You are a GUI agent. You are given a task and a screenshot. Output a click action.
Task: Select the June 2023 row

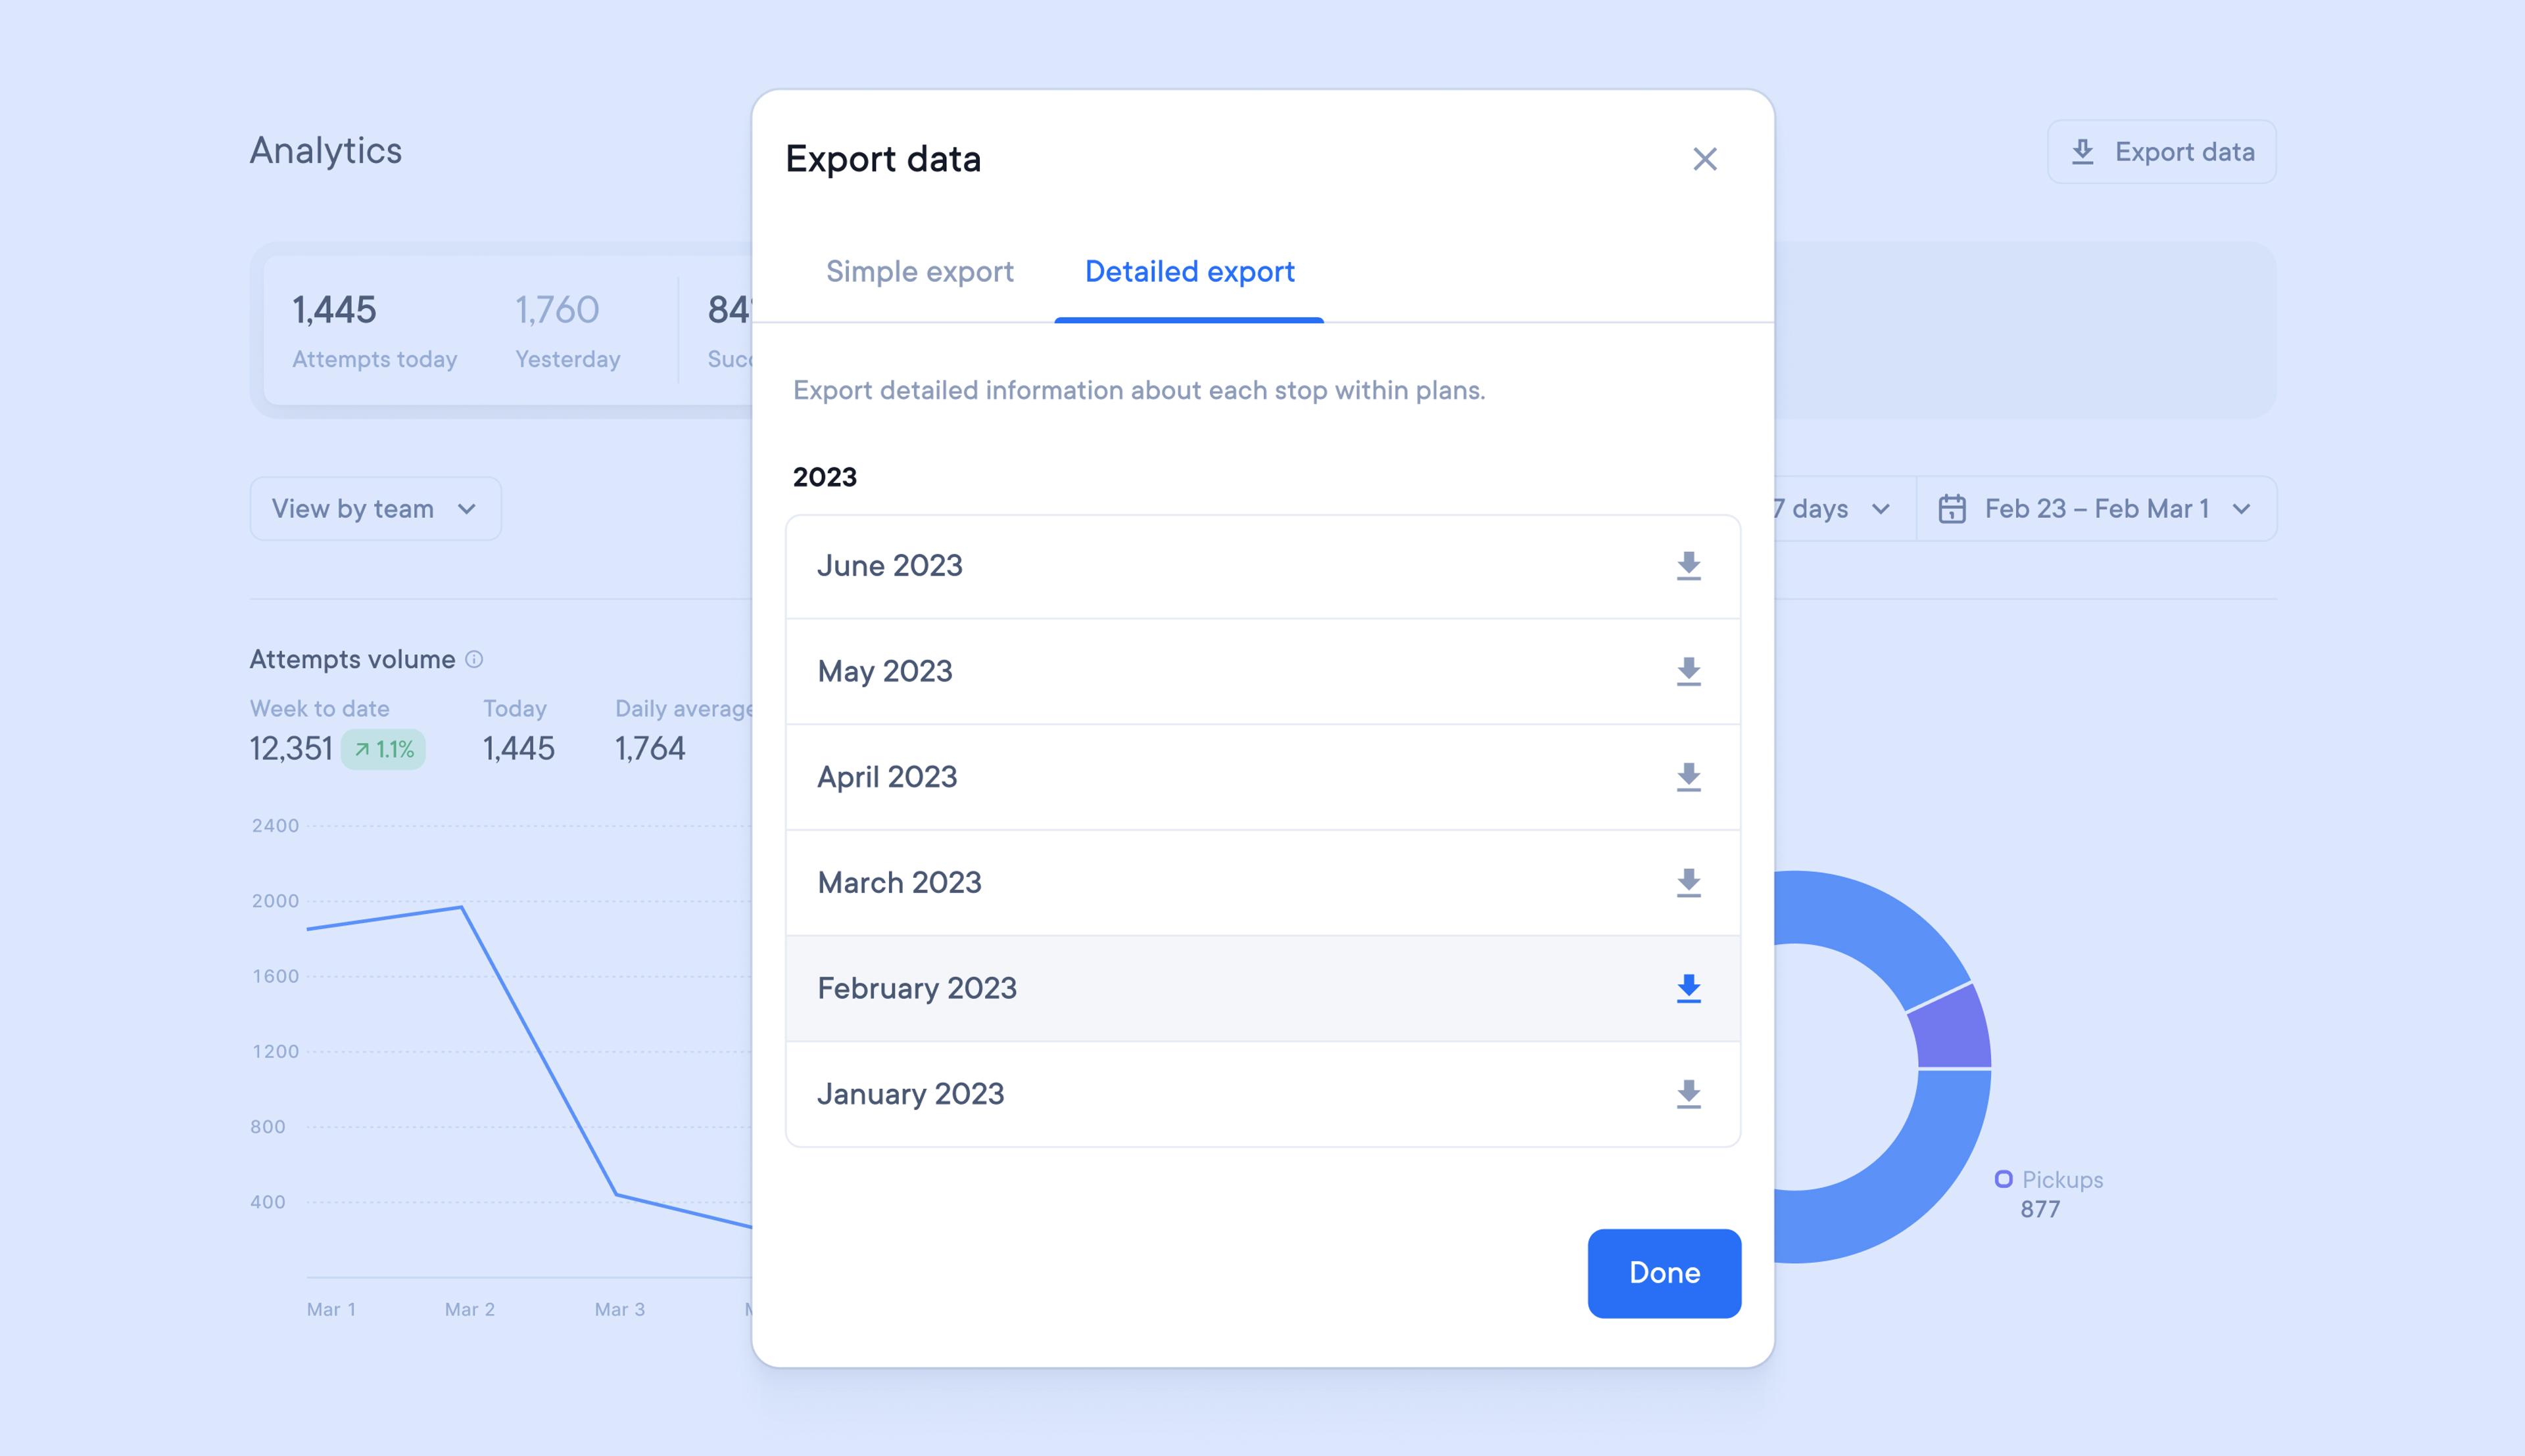1263,567
